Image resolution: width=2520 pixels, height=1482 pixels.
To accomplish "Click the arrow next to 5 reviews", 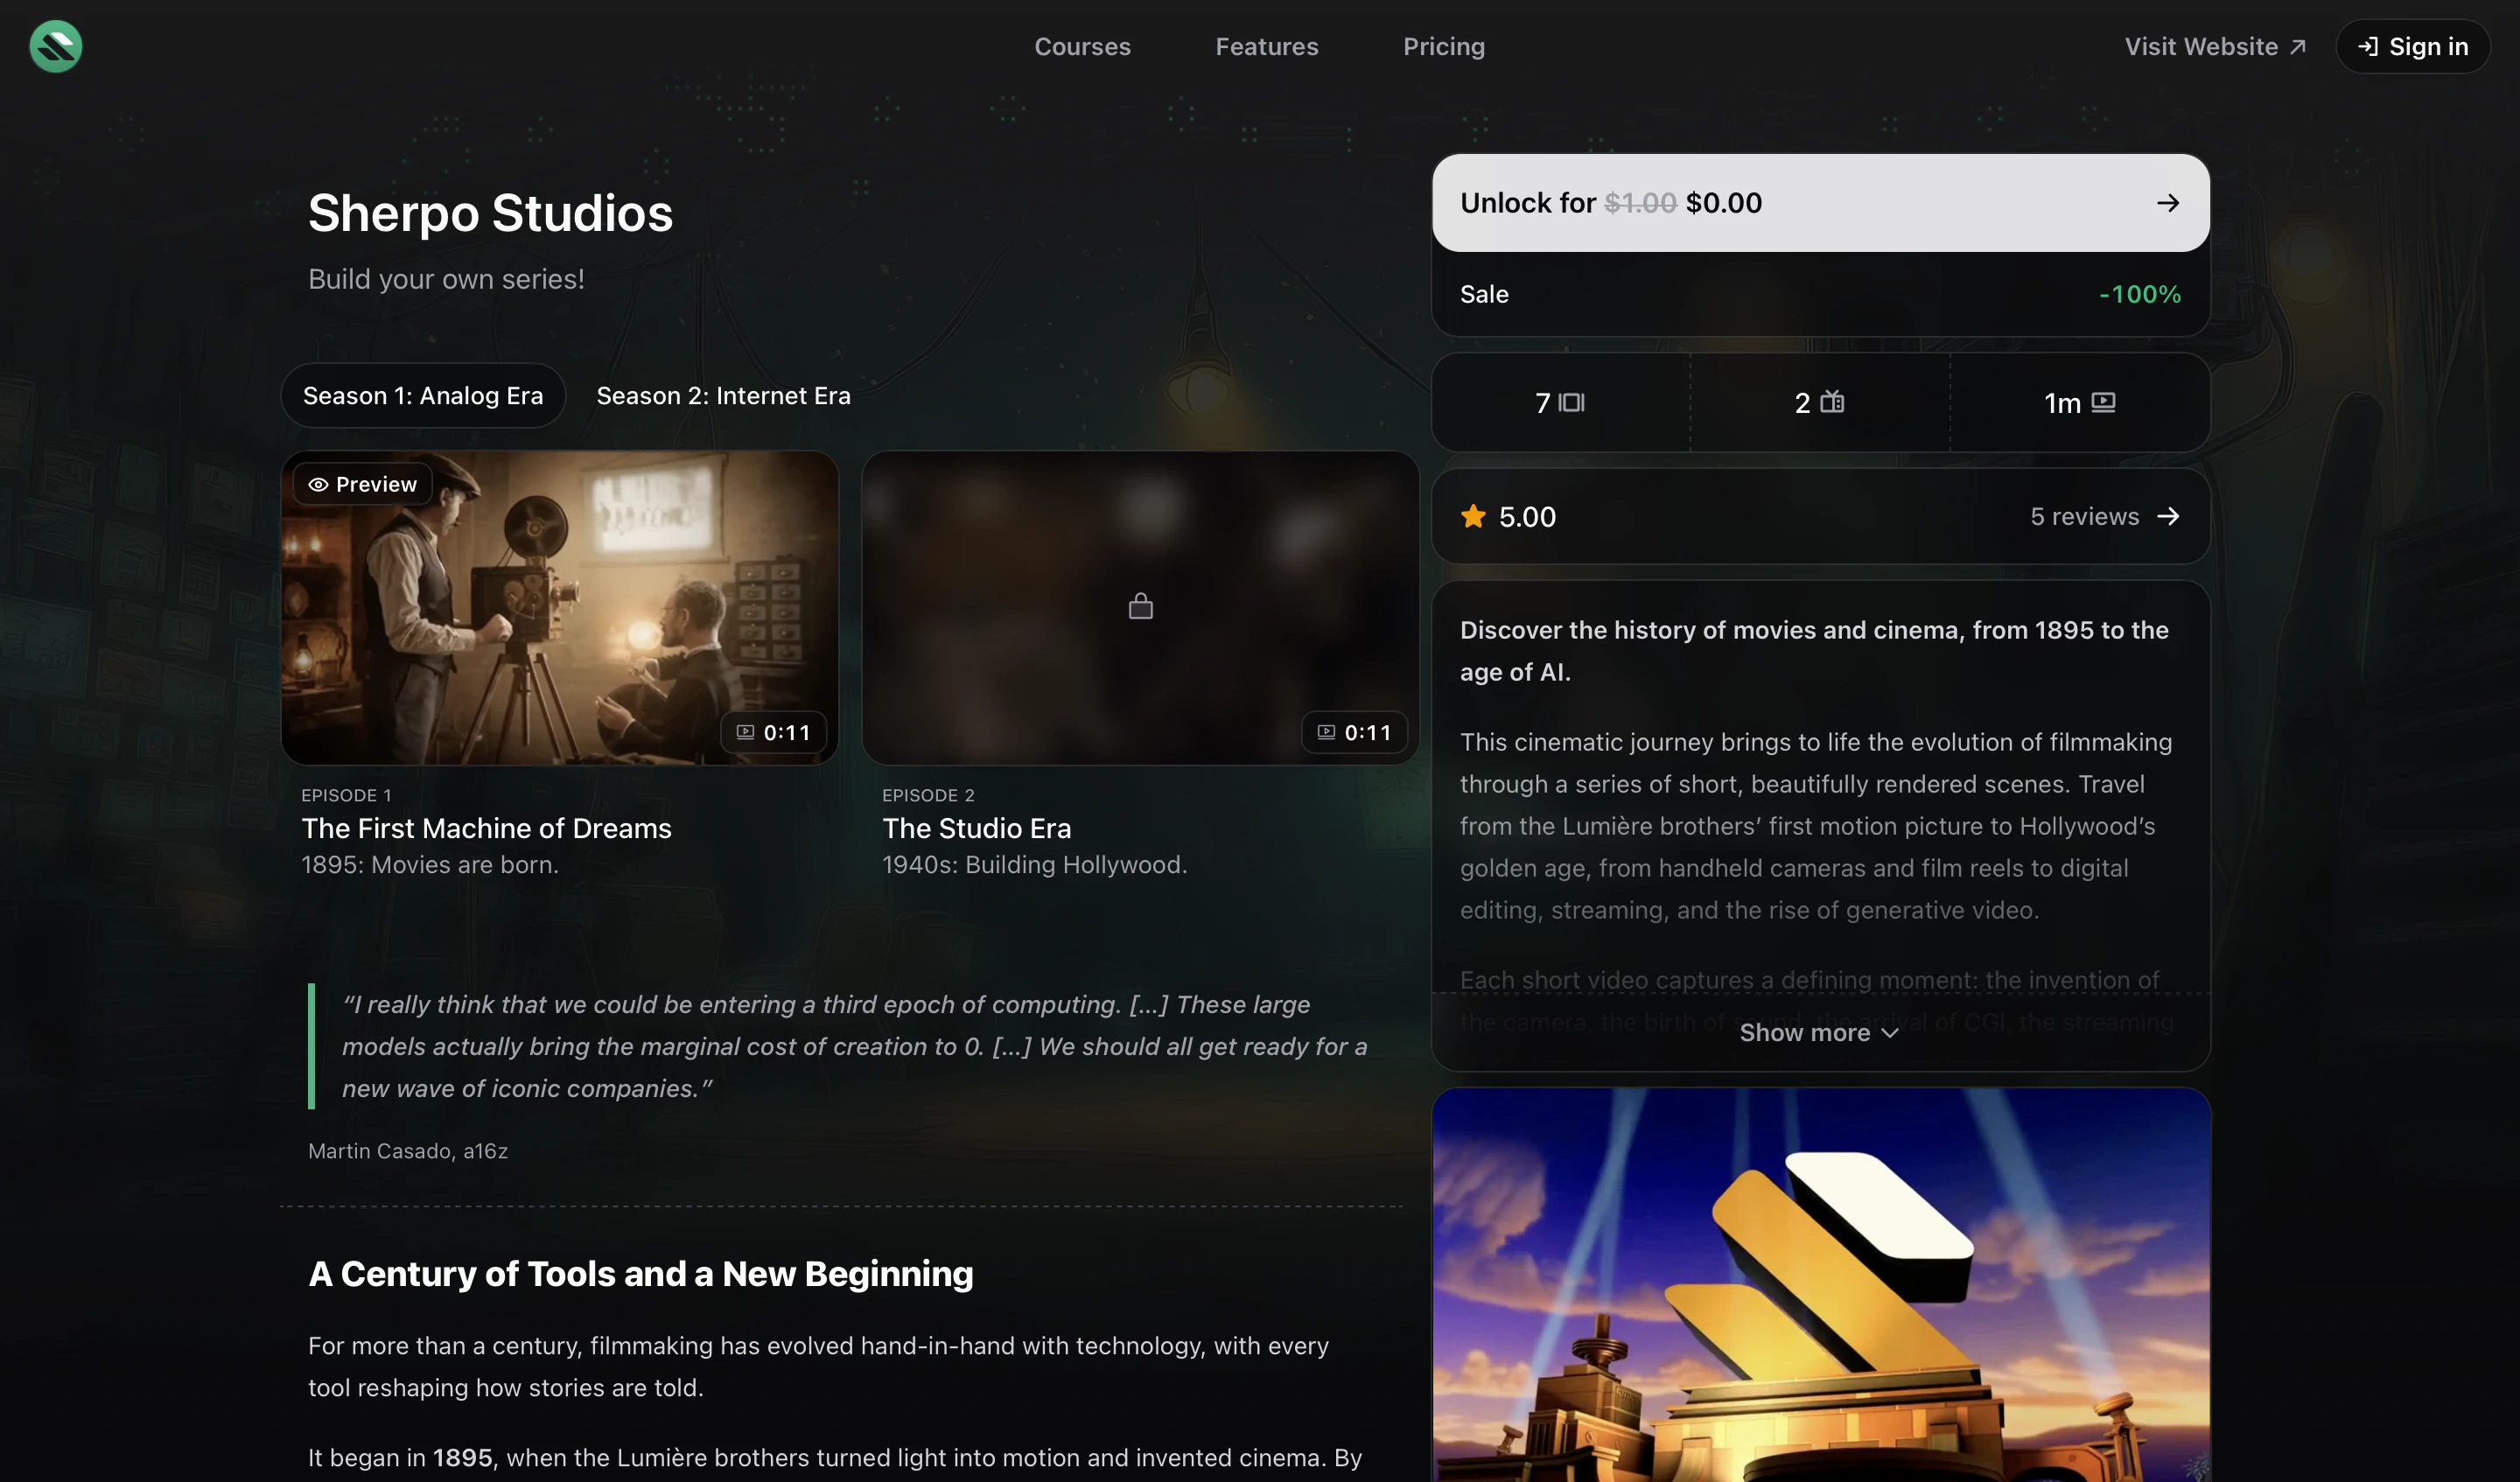I will pos(2168,516).
